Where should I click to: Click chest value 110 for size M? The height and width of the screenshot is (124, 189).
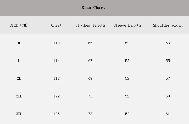coord(56,43)
